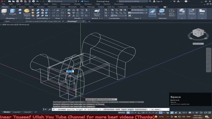Click the Save icon in quick access toolbar

click(x=18, y=1)
